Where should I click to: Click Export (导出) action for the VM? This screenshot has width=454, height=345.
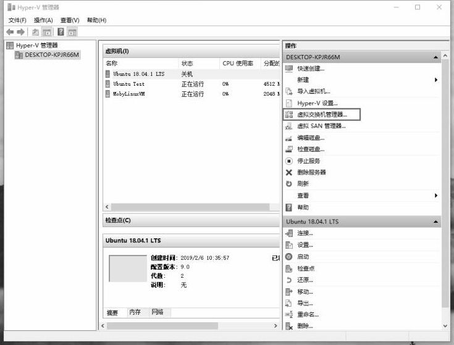click(x=305, y=303)
